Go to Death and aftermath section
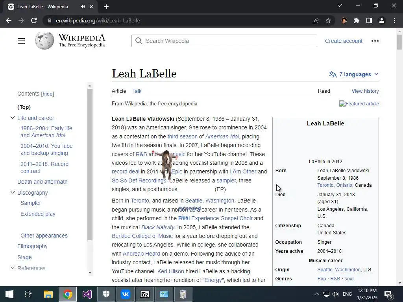This screenshot has height=302, width=403. pyautogui.click(x=43, y=182)
